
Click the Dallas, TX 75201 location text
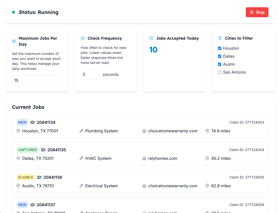click(38, 158)
